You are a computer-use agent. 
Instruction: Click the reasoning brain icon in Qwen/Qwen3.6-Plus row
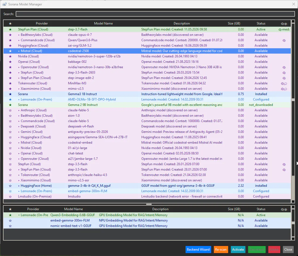coord(284,40)
